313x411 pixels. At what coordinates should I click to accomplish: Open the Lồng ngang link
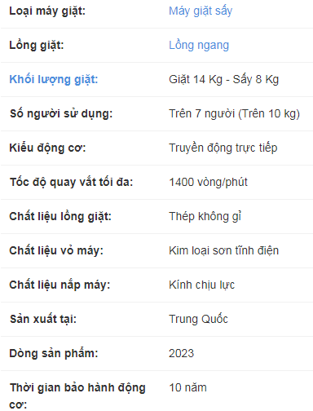199,46
